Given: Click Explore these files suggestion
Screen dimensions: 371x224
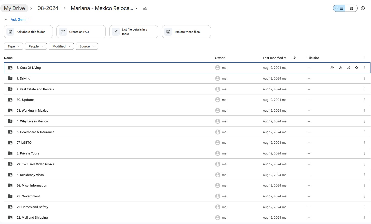Looking at the screenshot, I should [x=186, y=32].
